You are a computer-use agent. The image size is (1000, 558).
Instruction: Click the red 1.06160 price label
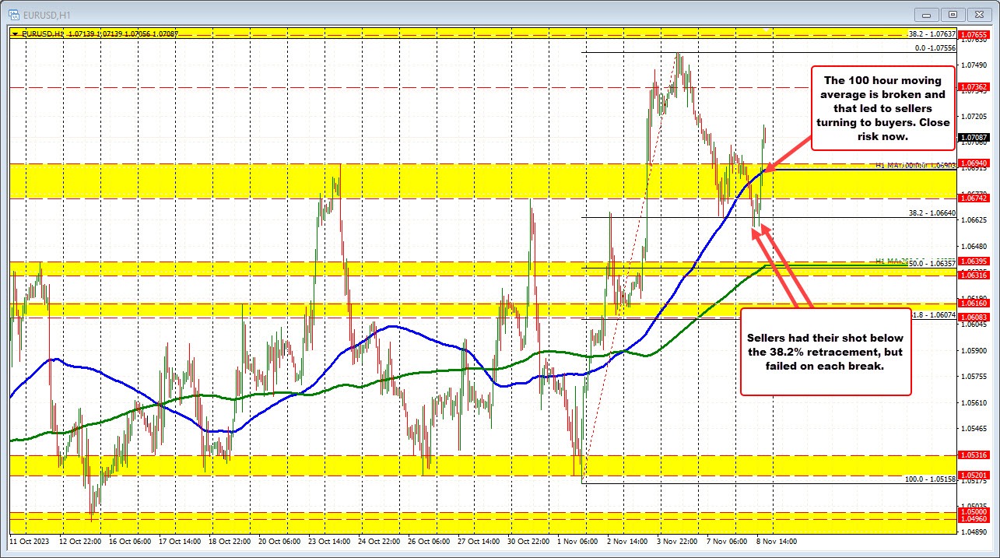(x=974, y=304)
